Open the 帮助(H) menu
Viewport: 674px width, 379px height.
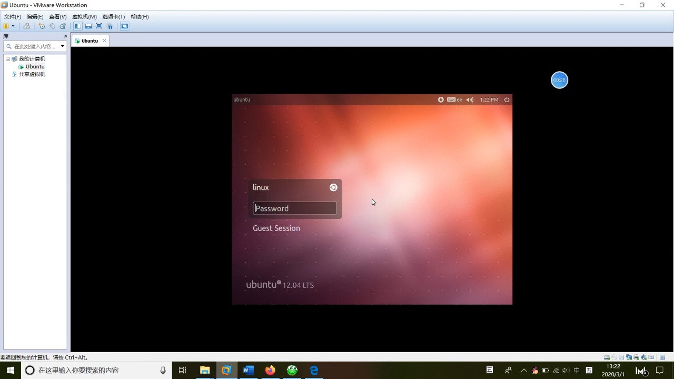pyautogui.click(x=140, y=16)
